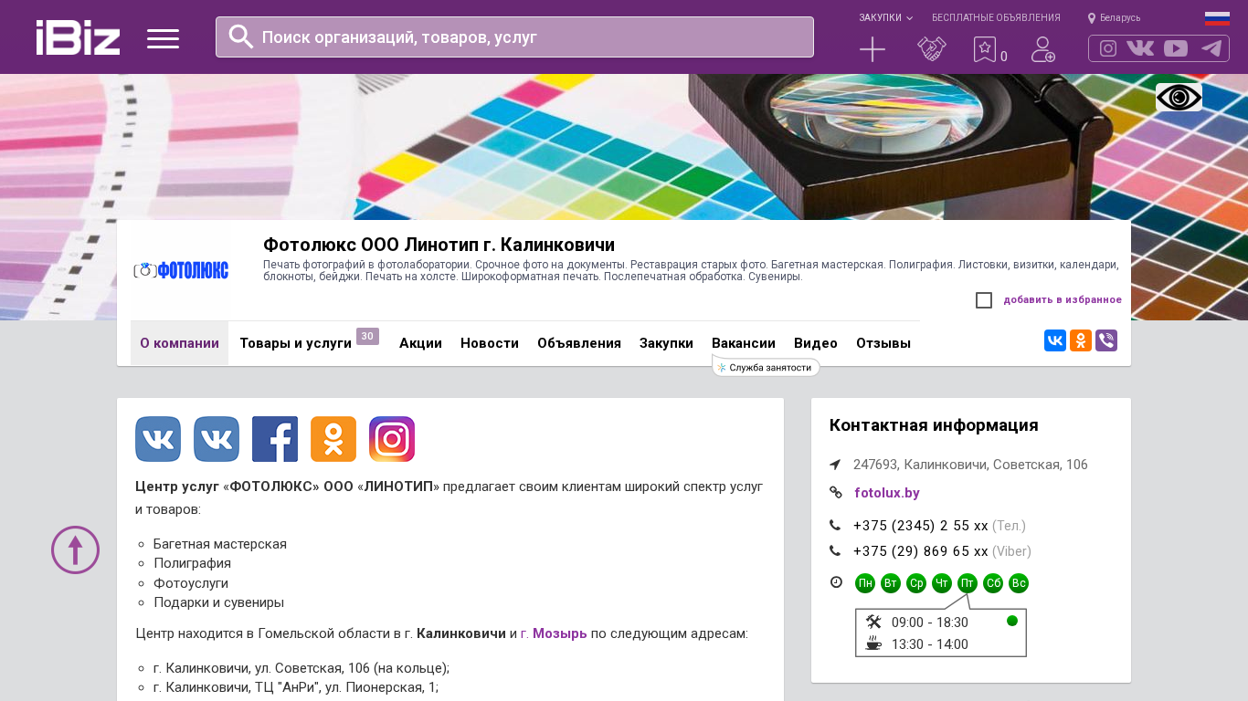Screen dimensions: 1248x701
Task: Open favorites bookmark star icon in header
Action: click(x=984, y=49)
